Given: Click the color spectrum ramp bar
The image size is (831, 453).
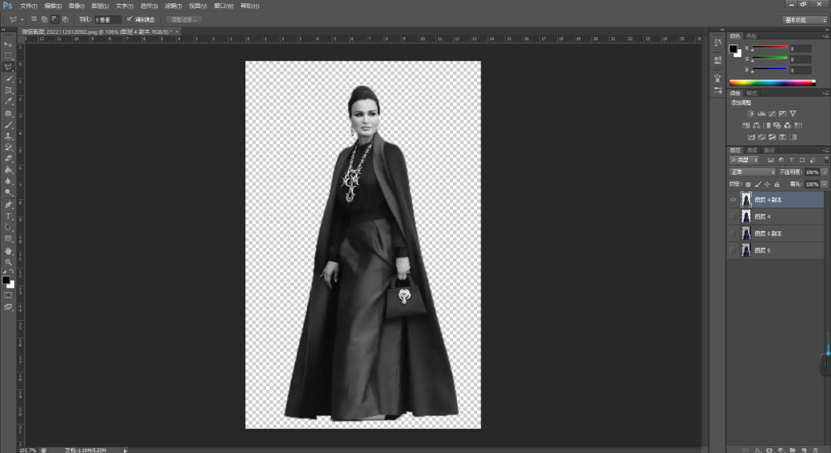Looking at the screenshot, I should (x=772, y=82).
